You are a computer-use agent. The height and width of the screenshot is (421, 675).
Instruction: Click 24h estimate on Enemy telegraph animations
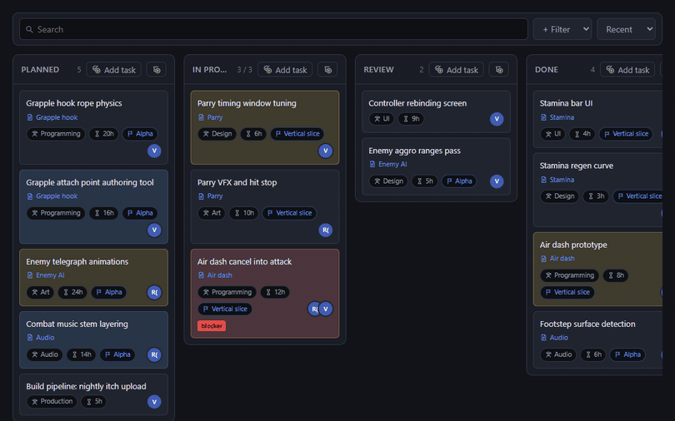pos(72,293)
